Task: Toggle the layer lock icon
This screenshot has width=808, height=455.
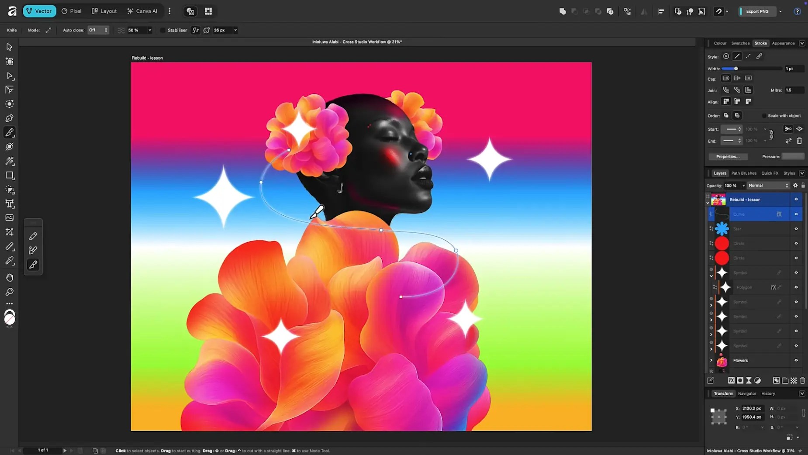Action: click(x=803, y=186)
